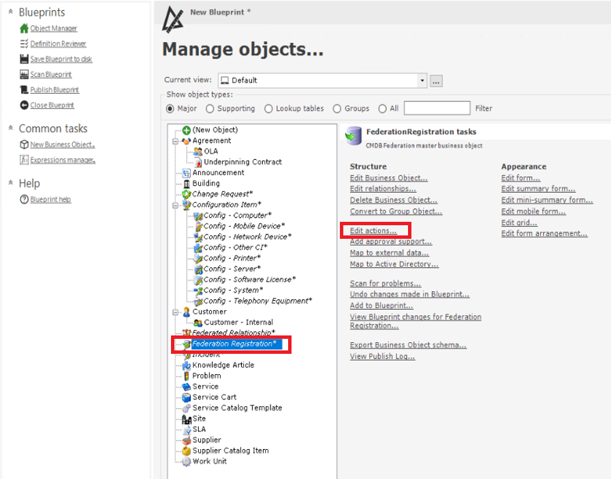The image size is (611, 479).
Task: Click the Object Manager house icon
Action: click(x=24, y=29)
